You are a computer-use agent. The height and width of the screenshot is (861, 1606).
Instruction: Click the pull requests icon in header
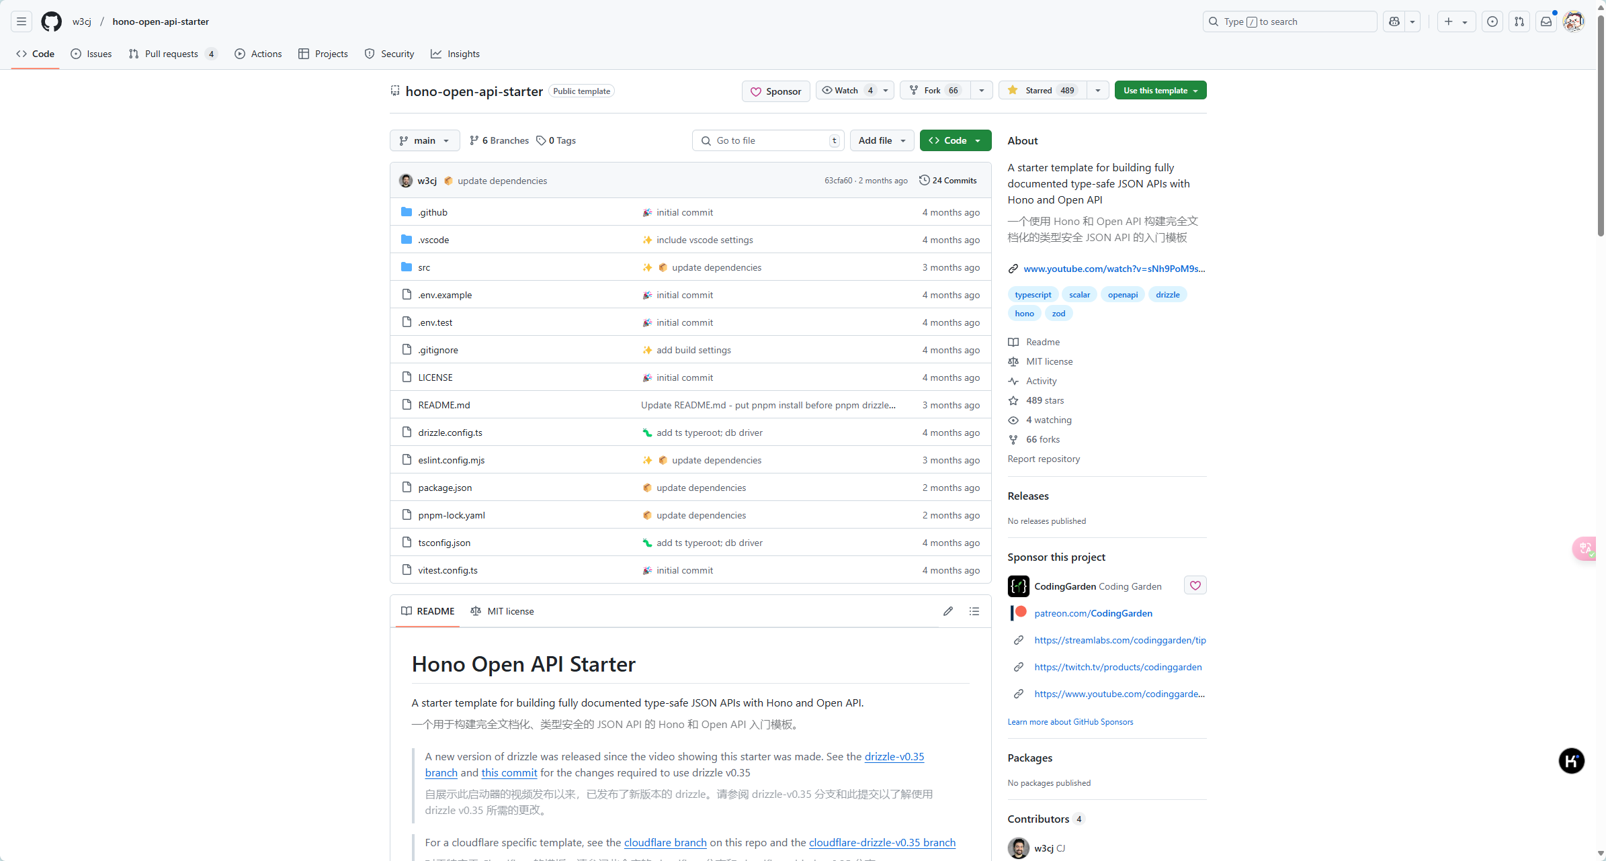1519,21
